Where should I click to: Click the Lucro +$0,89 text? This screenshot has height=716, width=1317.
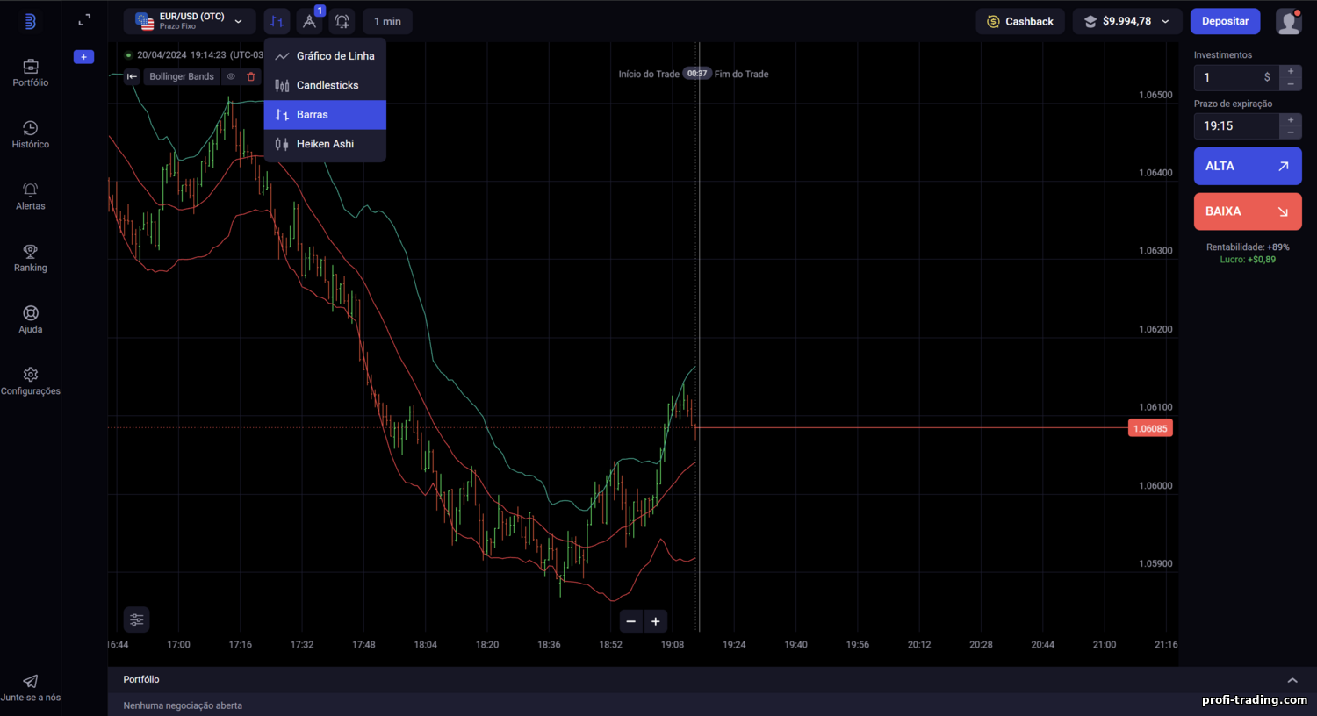pos(1248,260)
